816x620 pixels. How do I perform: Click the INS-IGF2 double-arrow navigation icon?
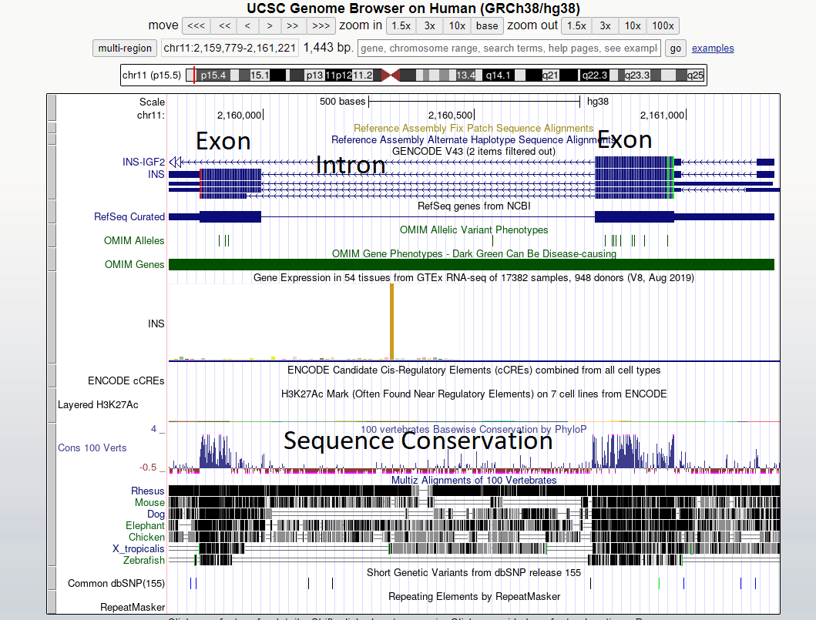point(176,163)
